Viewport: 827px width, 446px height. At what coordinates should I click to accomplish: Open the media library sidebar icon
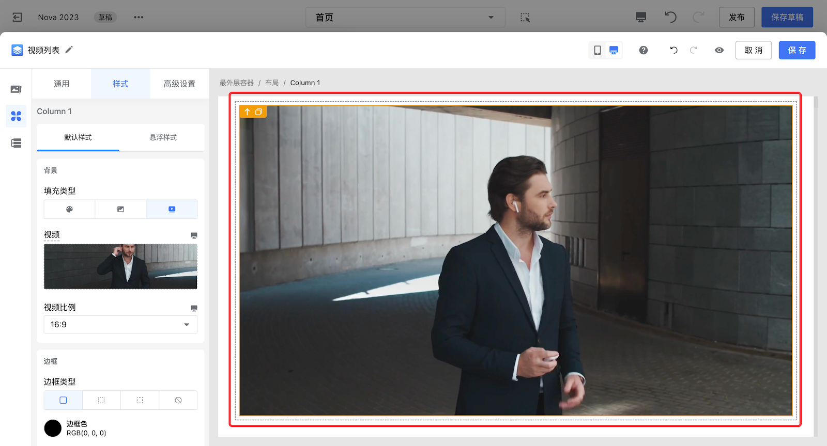point(16,89)
